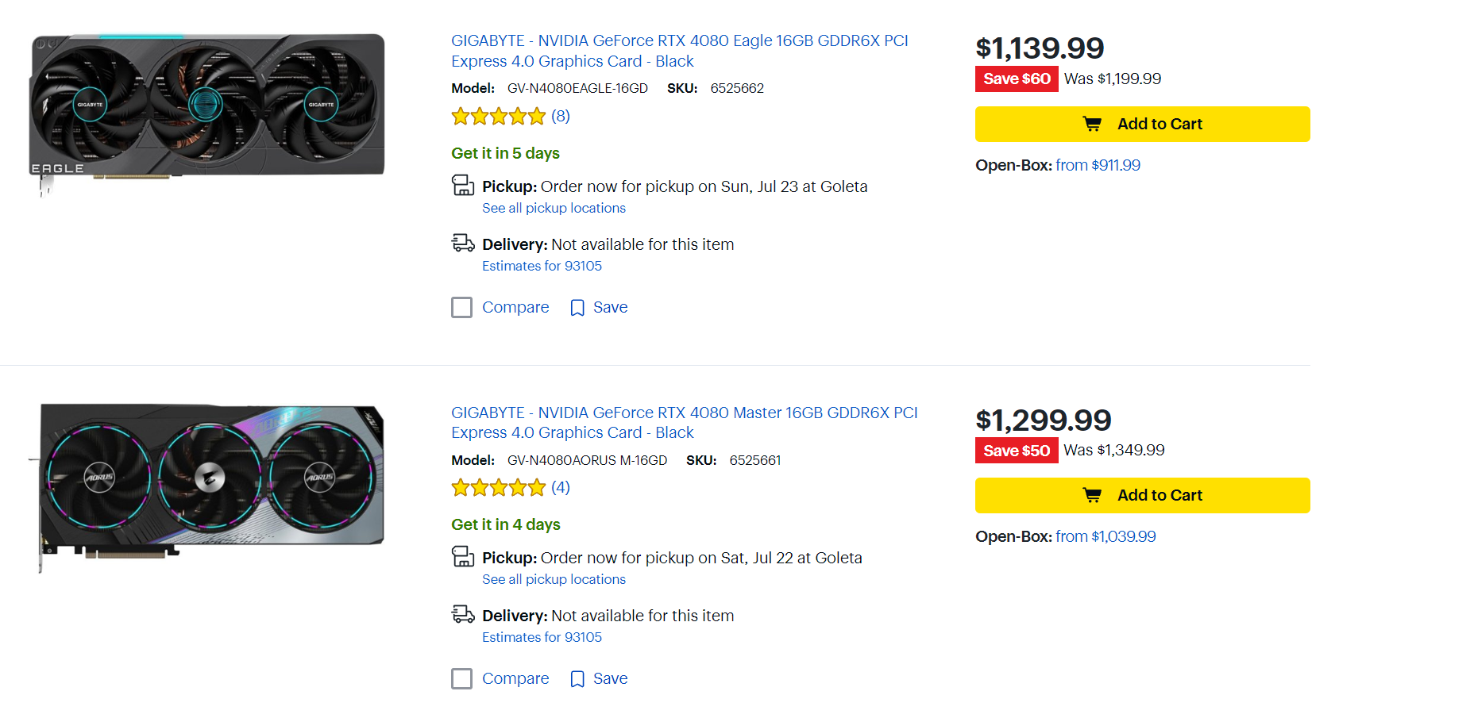Viewport: 1474px width, 718px height.
Task: Click the RTX 4080 Aorus Master product image
Action: pyautogui.click(x=211, y=481)
